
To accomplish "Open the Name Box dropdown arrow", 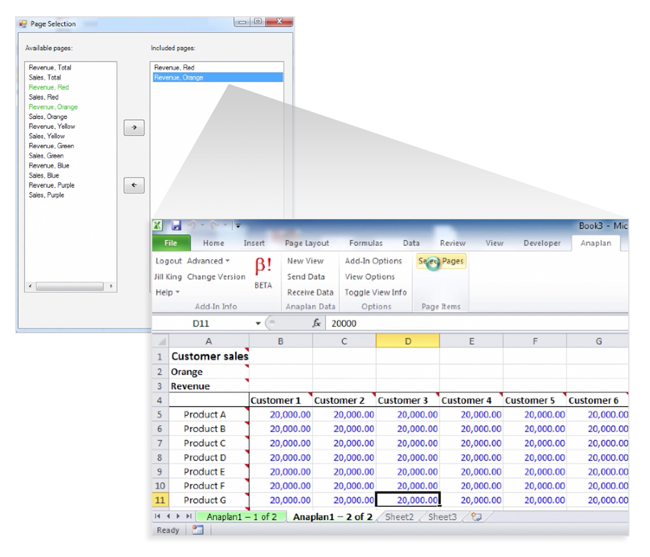I will tap(258, 324).
